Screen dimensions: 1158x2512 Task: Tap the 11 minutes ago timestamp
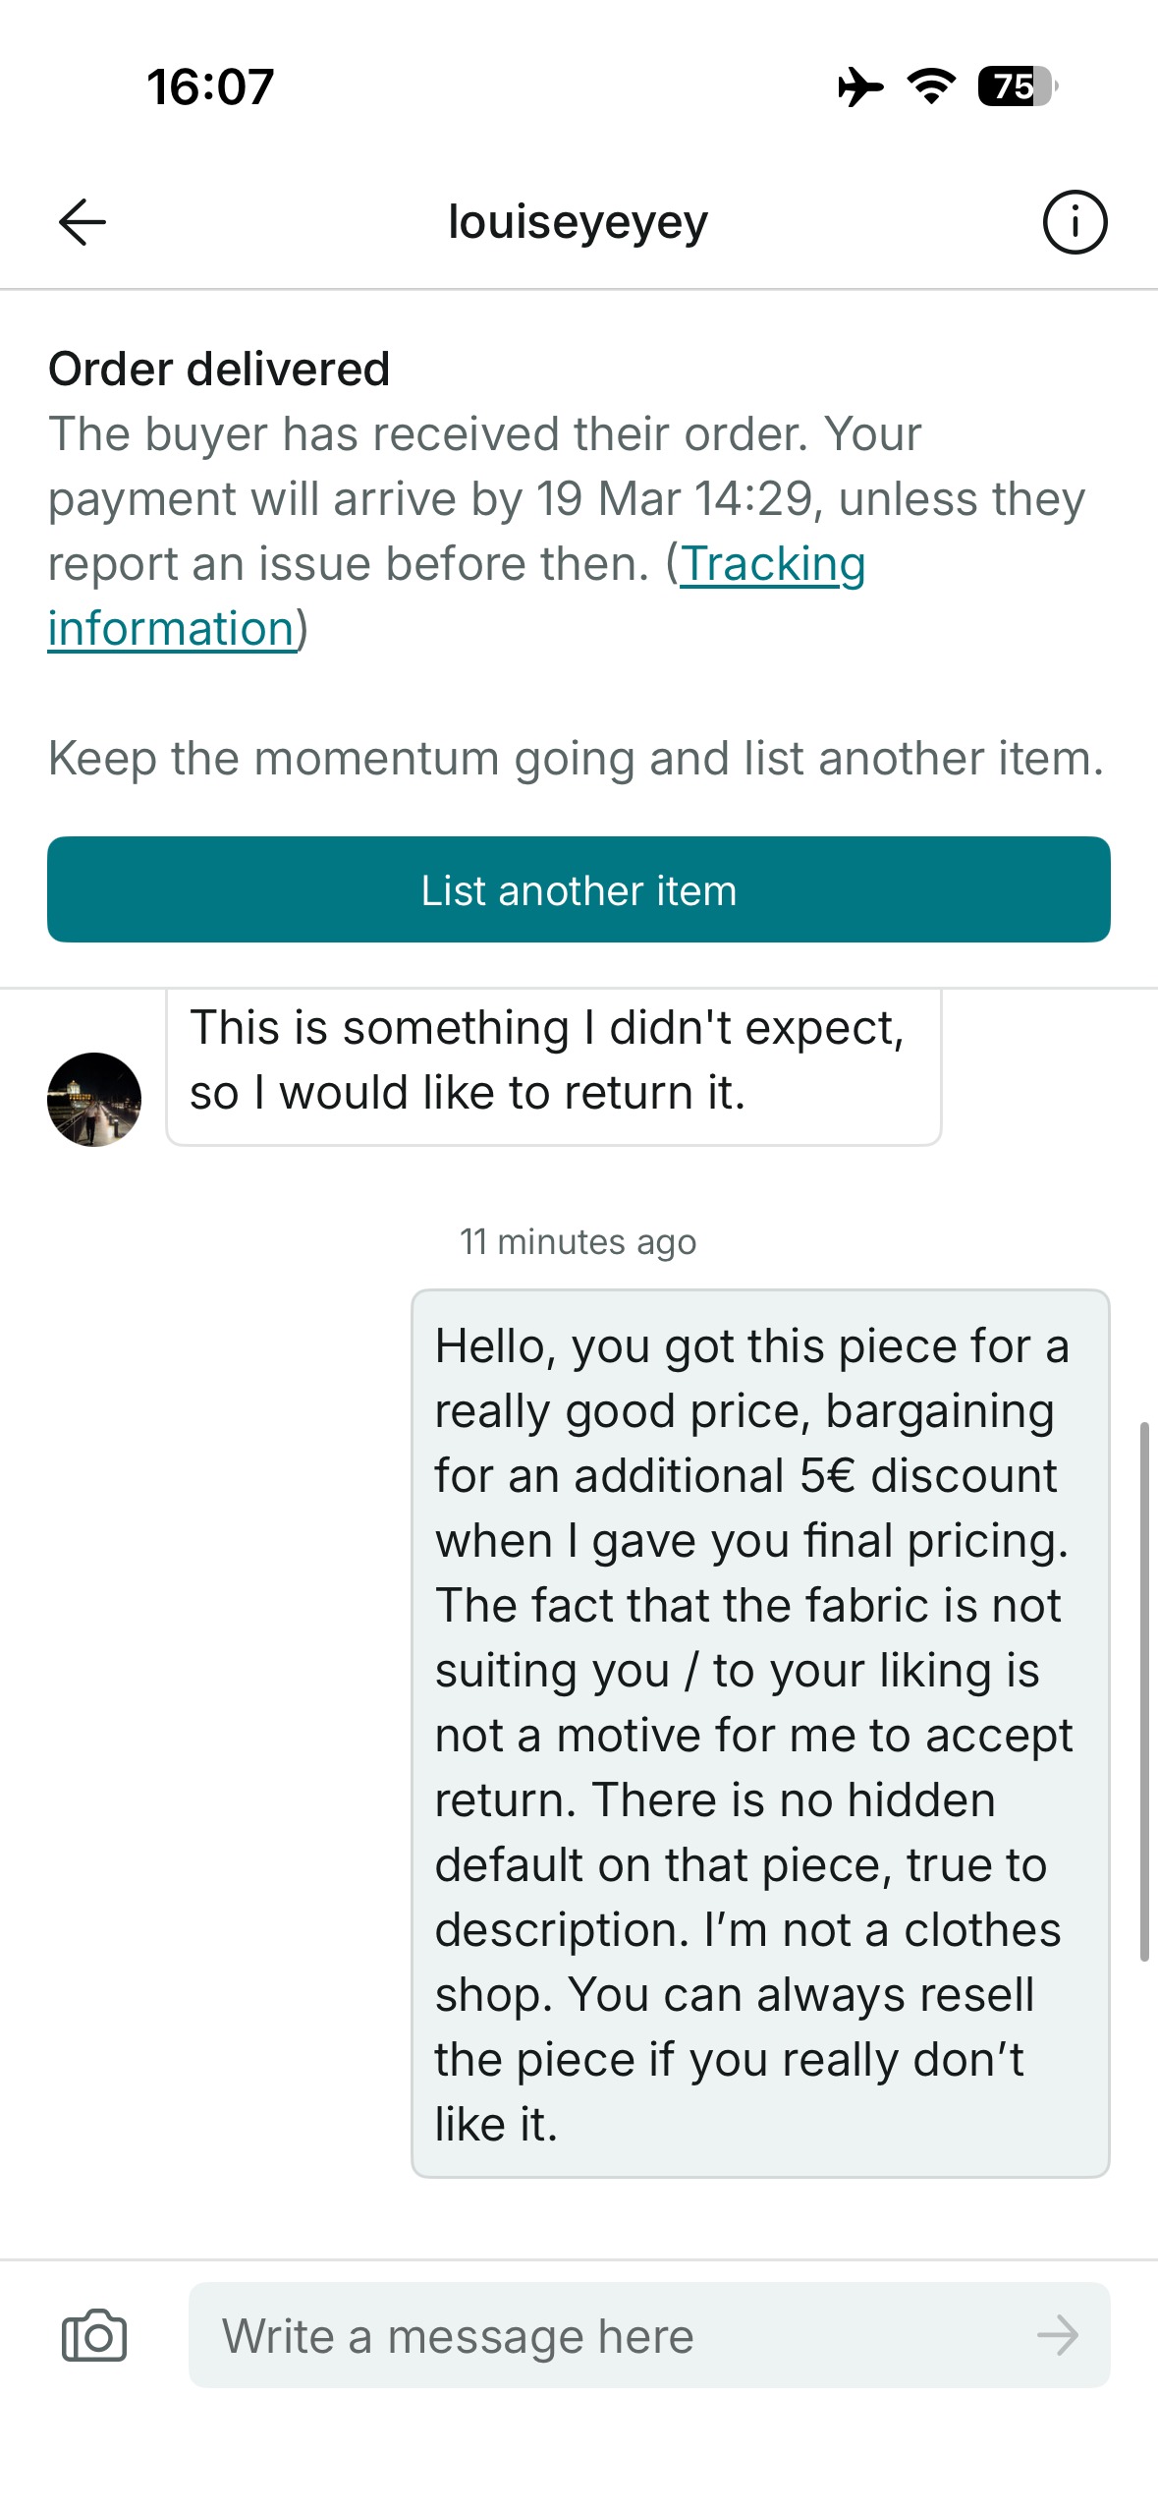(x=578, y=1242)
